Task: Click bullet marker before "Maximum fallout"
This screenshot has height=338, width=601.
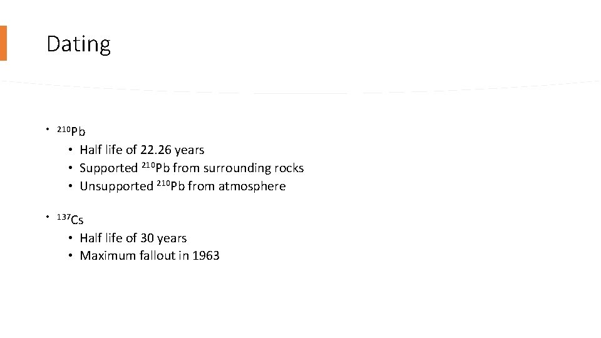Action: tap(72, 256)
